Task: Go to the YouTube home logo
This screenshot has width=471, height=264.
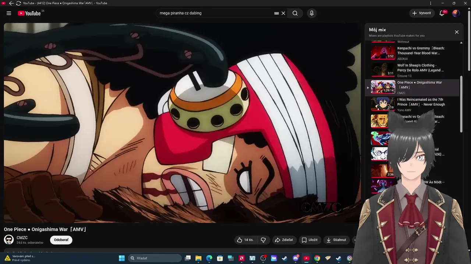Action: click(29, 13)
